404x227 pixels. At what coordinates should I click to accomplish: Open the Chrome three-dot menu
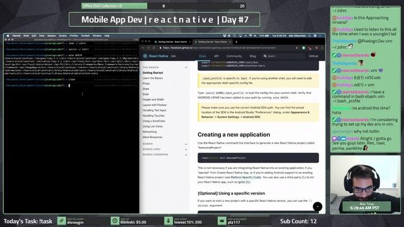(x=322, y=48)
